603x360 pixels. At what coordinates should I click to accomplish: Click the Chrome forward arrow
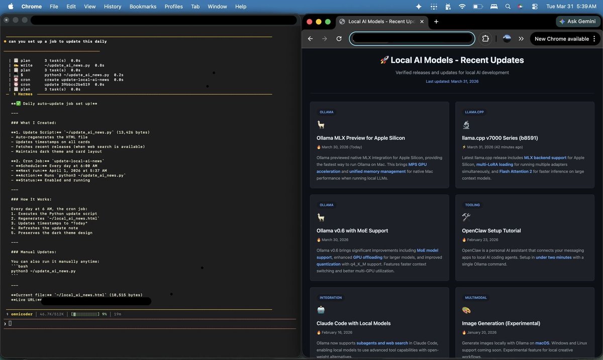(325, 39)
